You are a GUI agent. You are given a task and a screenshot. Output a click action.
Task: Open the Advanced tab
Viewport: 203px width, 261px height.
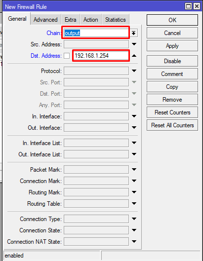pos(45,20)
